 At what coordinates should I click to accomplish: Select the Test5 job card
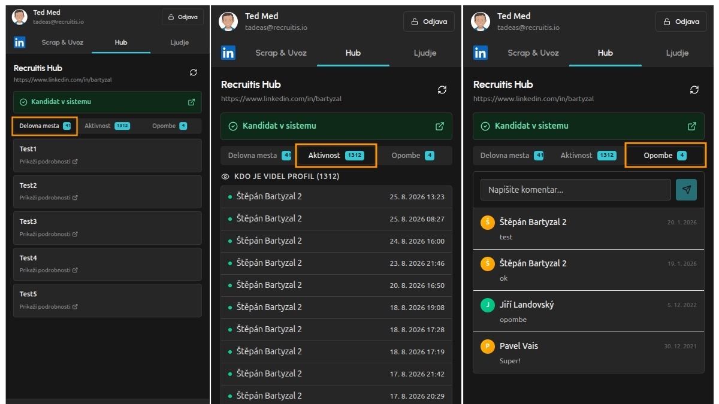tap(107, 300)
